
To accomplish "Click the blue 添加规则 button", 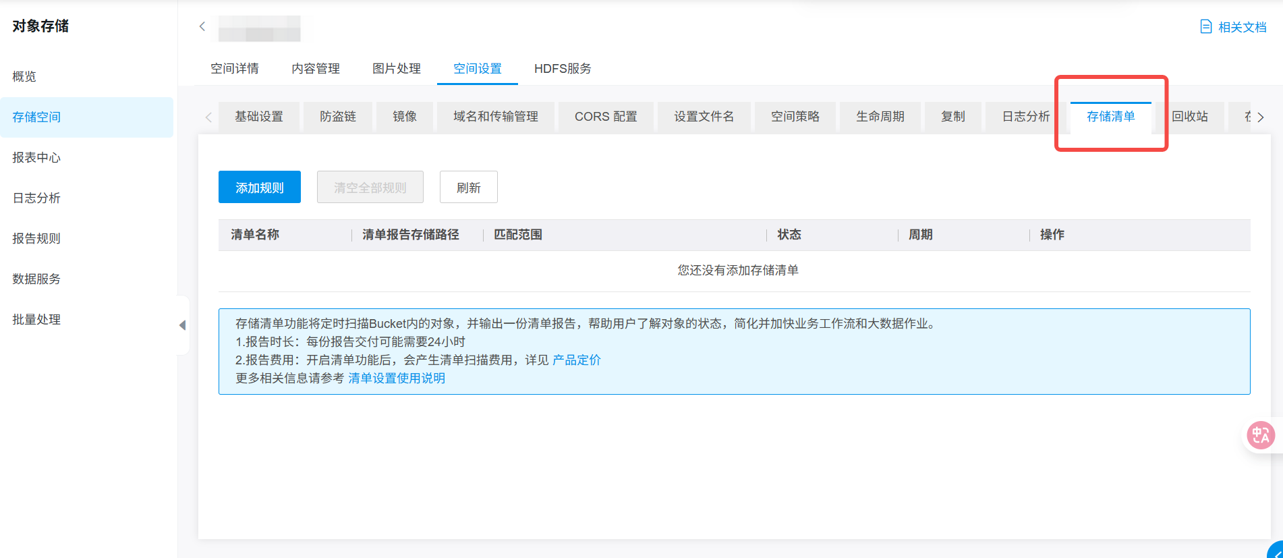I will coord(259,188).
